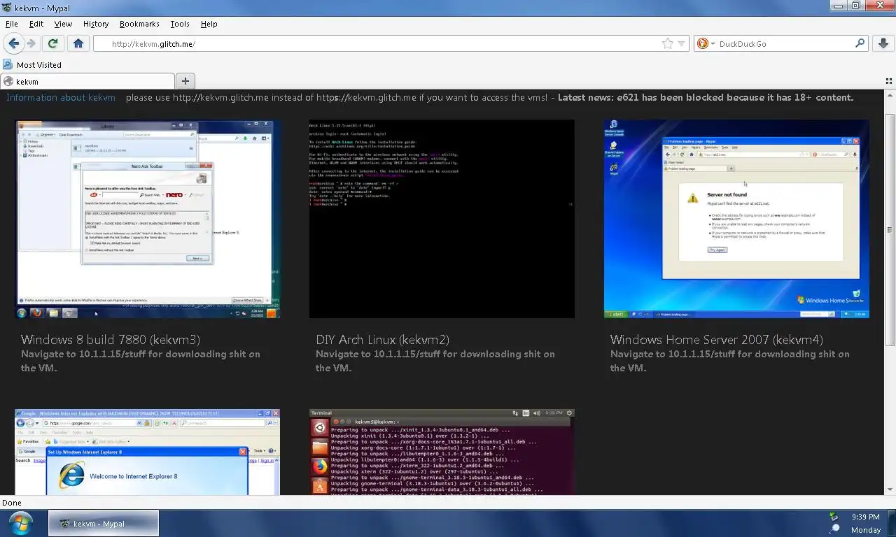This screenshot has height=537, width=896.
Task: Open the Ubuntu terminal VM thumbnail
Action: (442, 452)
